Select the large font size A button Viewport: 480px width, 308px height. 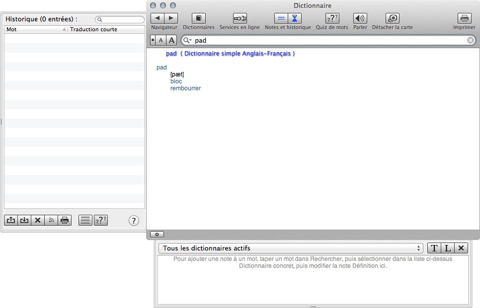[x=172, y=40]
